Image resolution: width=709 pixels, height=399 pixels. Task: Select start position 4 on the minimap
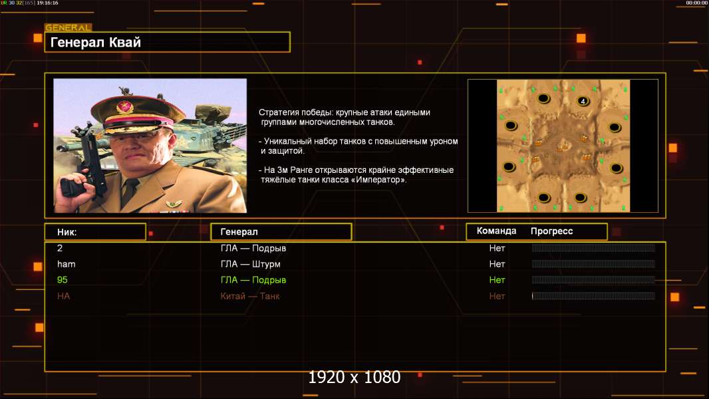tap(583, 101)
